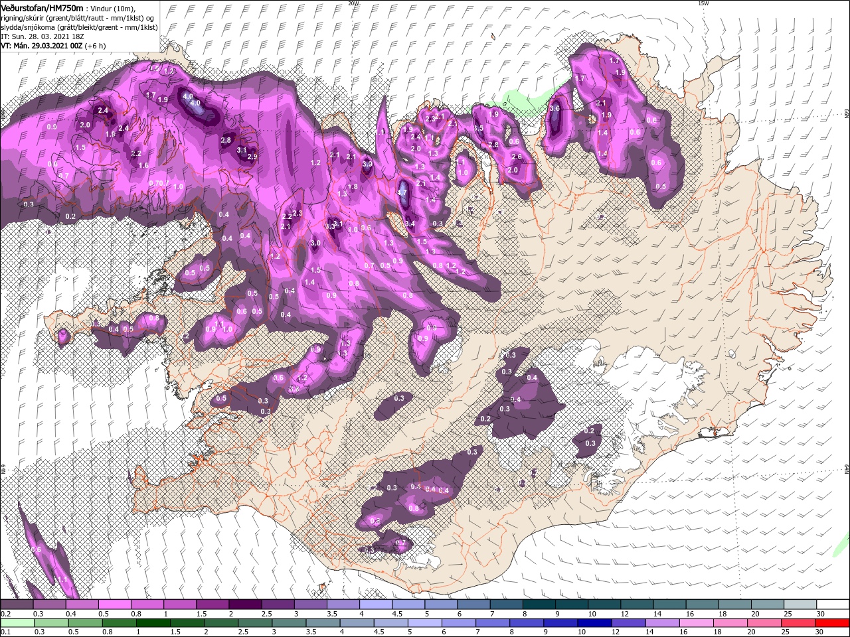Pick the pale pink 16 mm rain-scale swatch
850x637 pixels.
[x=696, y=623]
